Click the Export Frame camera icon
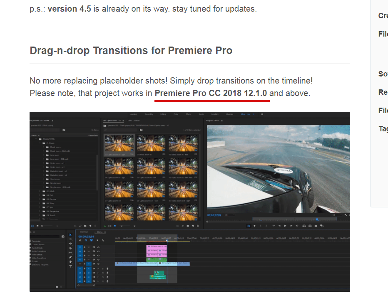388x308 pixels. [x=316, y=226]
